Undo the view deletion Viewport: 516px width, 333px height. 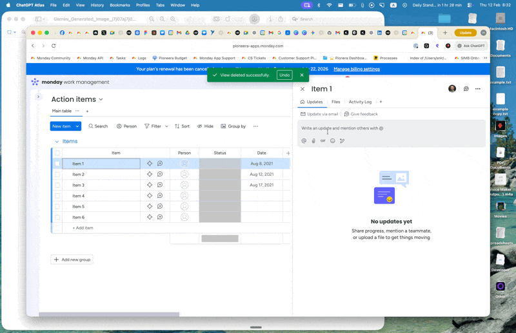click(284, 75)
